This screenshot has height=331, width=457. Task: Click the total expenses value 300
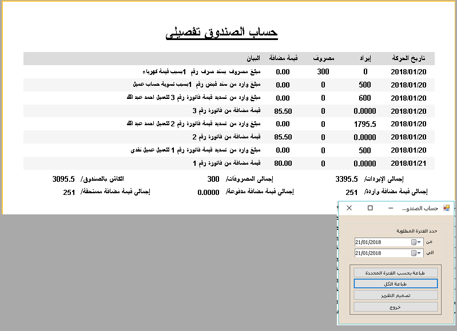coord(213,179)
